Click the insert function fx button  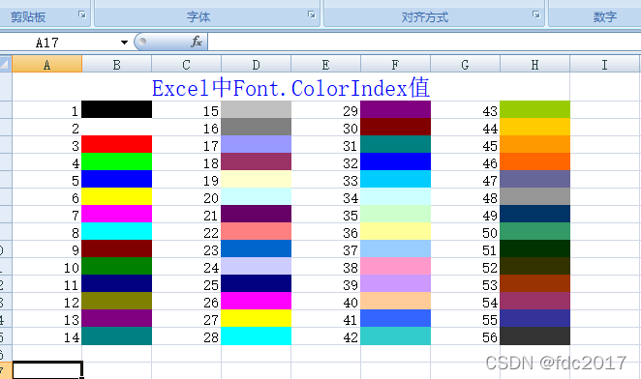coord(197,42)
